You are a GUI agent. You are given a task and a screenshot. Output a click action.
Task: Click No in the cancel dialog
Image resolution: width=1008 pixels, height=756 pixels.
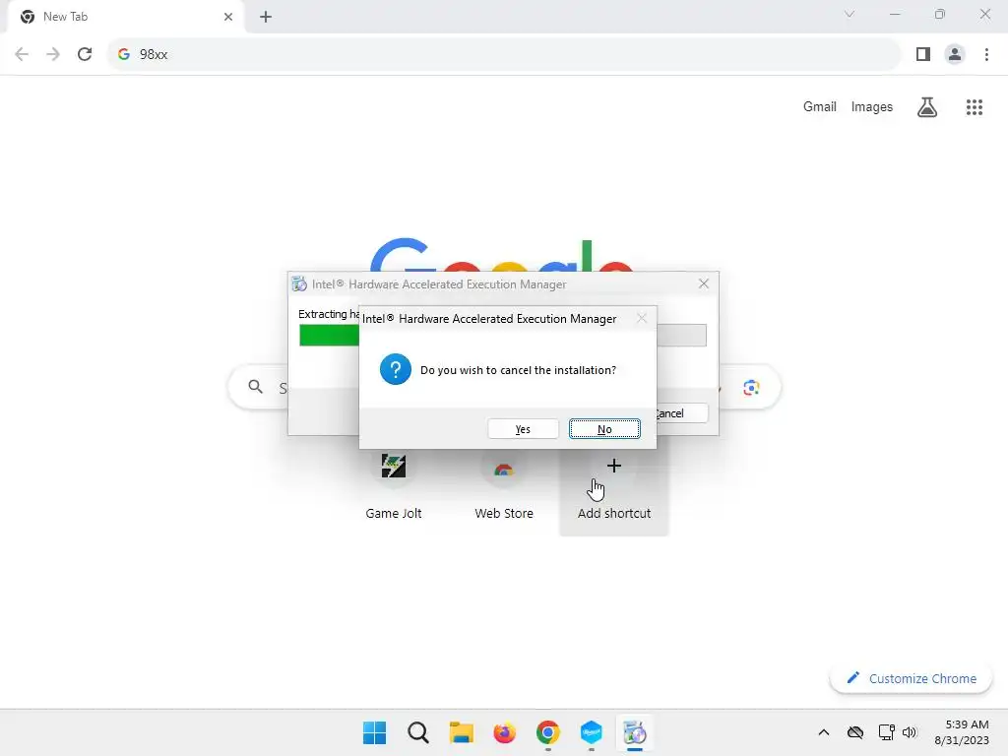(x=604, y=429)
